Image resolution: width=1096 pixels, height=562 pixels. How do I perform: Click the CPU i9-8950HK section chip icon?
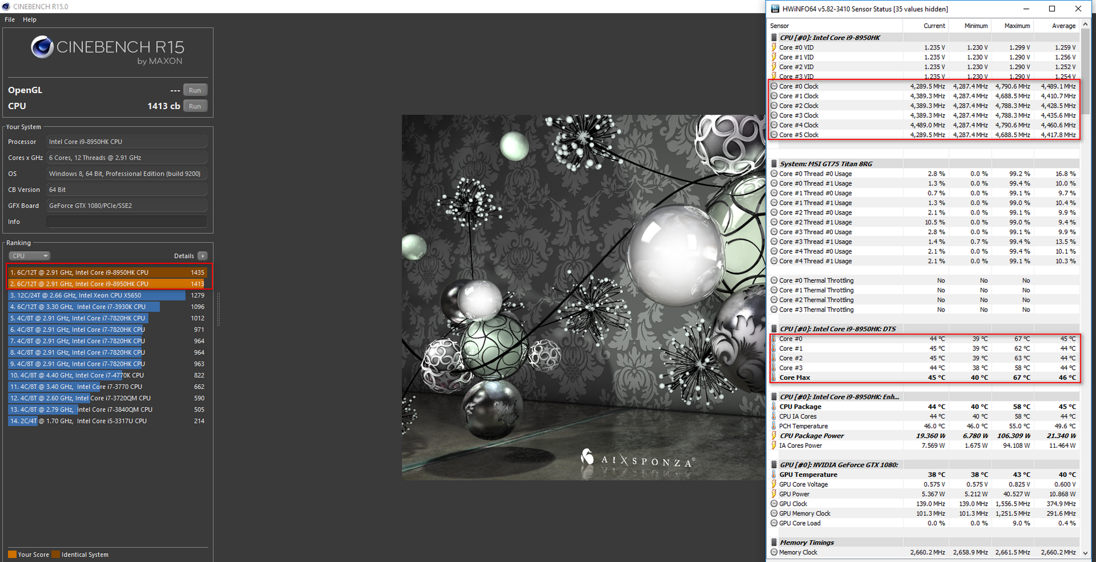(x=774, y=37)
